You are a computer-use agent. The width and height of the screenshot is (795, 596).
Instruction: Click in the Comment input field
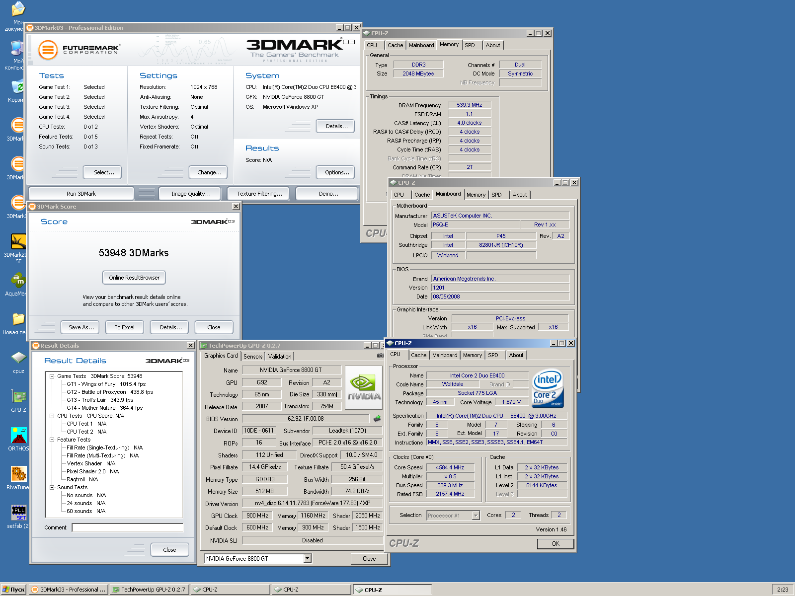pyautogui.click(x=127, y=527)
